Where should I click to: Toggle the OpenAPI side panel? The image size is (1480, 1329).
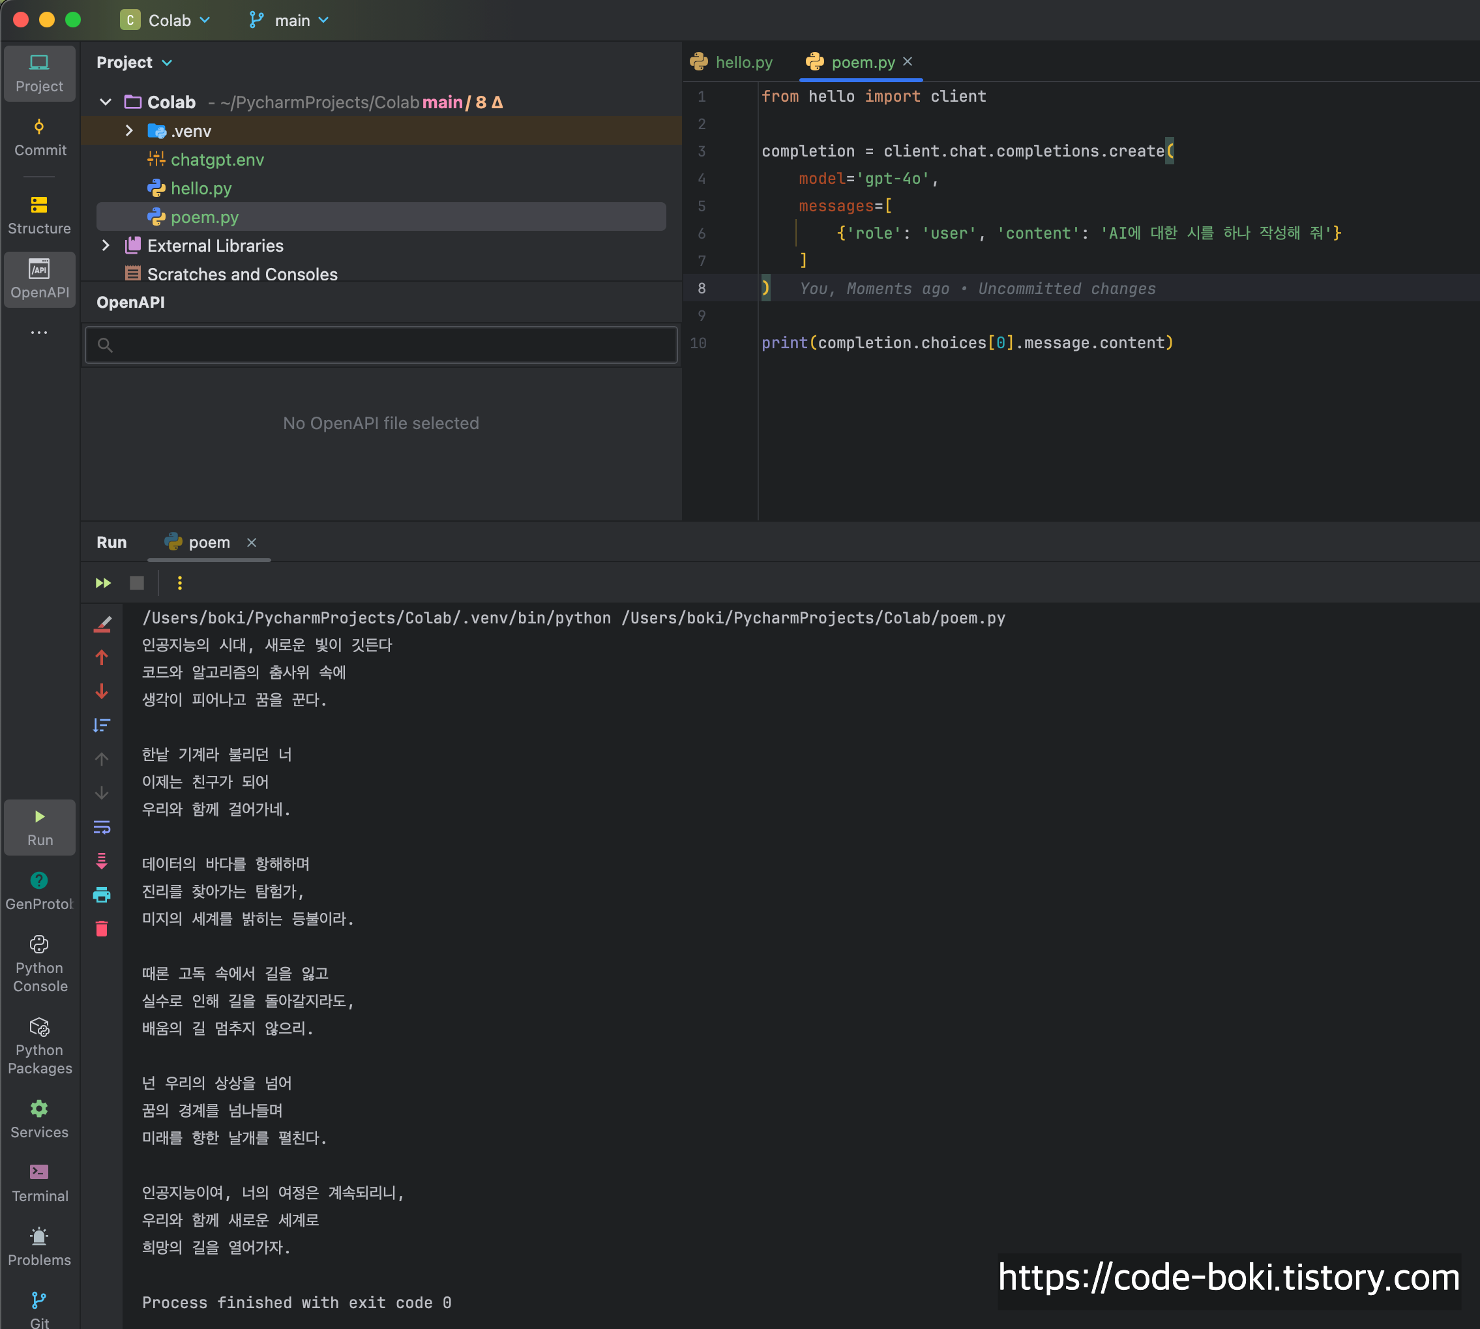click(39, 279)
